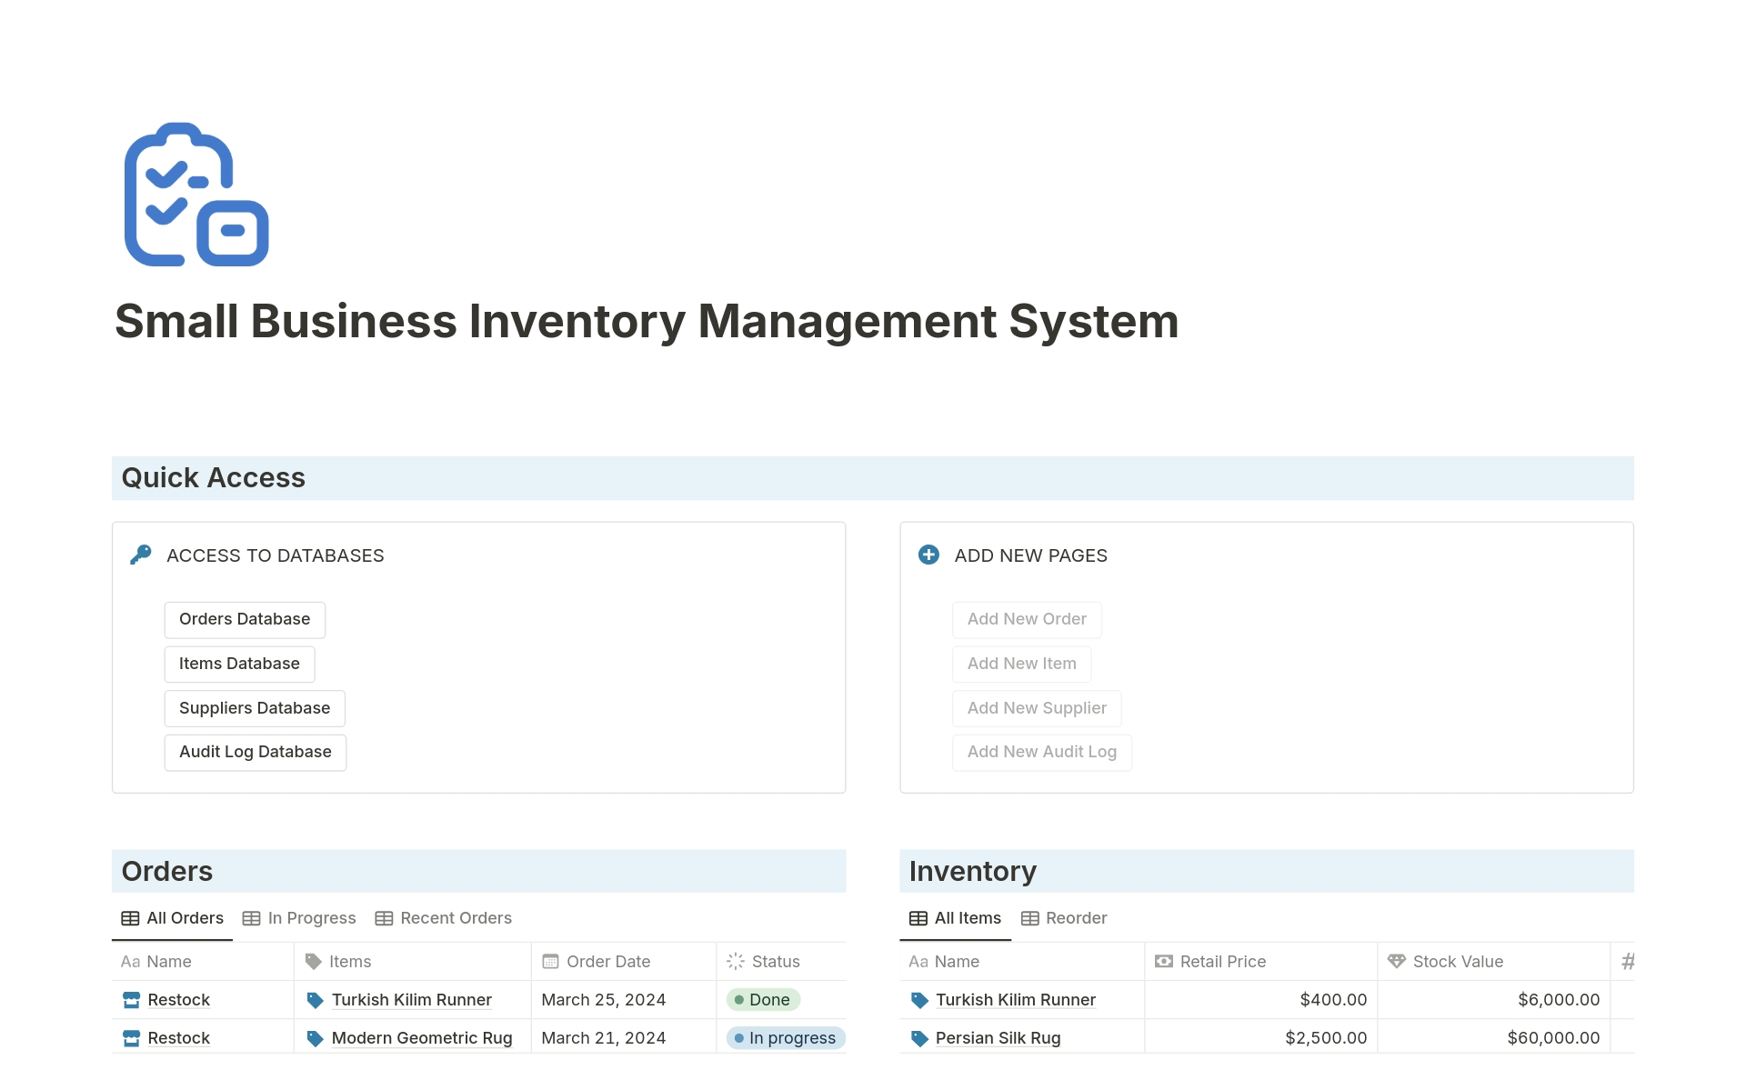Switch to the Reorder inventory view
Image resolution: width=1746 pixels, height=1090 pixels.
(x=1075, y=918)
